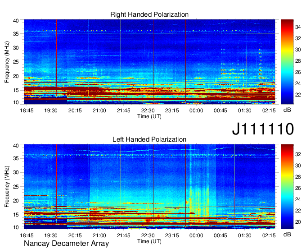Click the '40' frequency tick on the Left Handed plot

coord(16,146)
